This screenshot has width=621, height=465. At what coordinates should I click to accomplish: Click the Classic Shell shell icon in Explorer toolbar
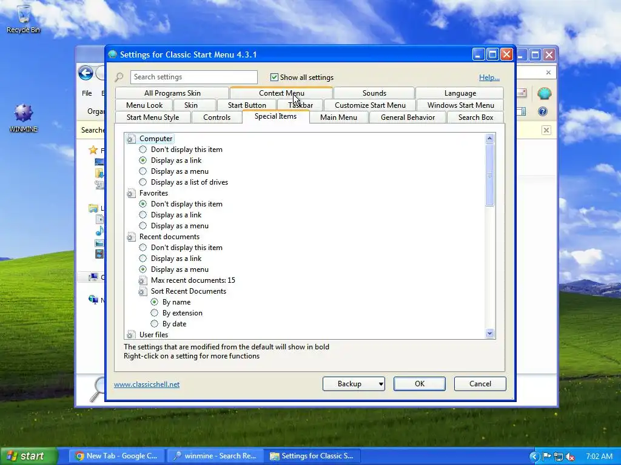click(545, 93)
